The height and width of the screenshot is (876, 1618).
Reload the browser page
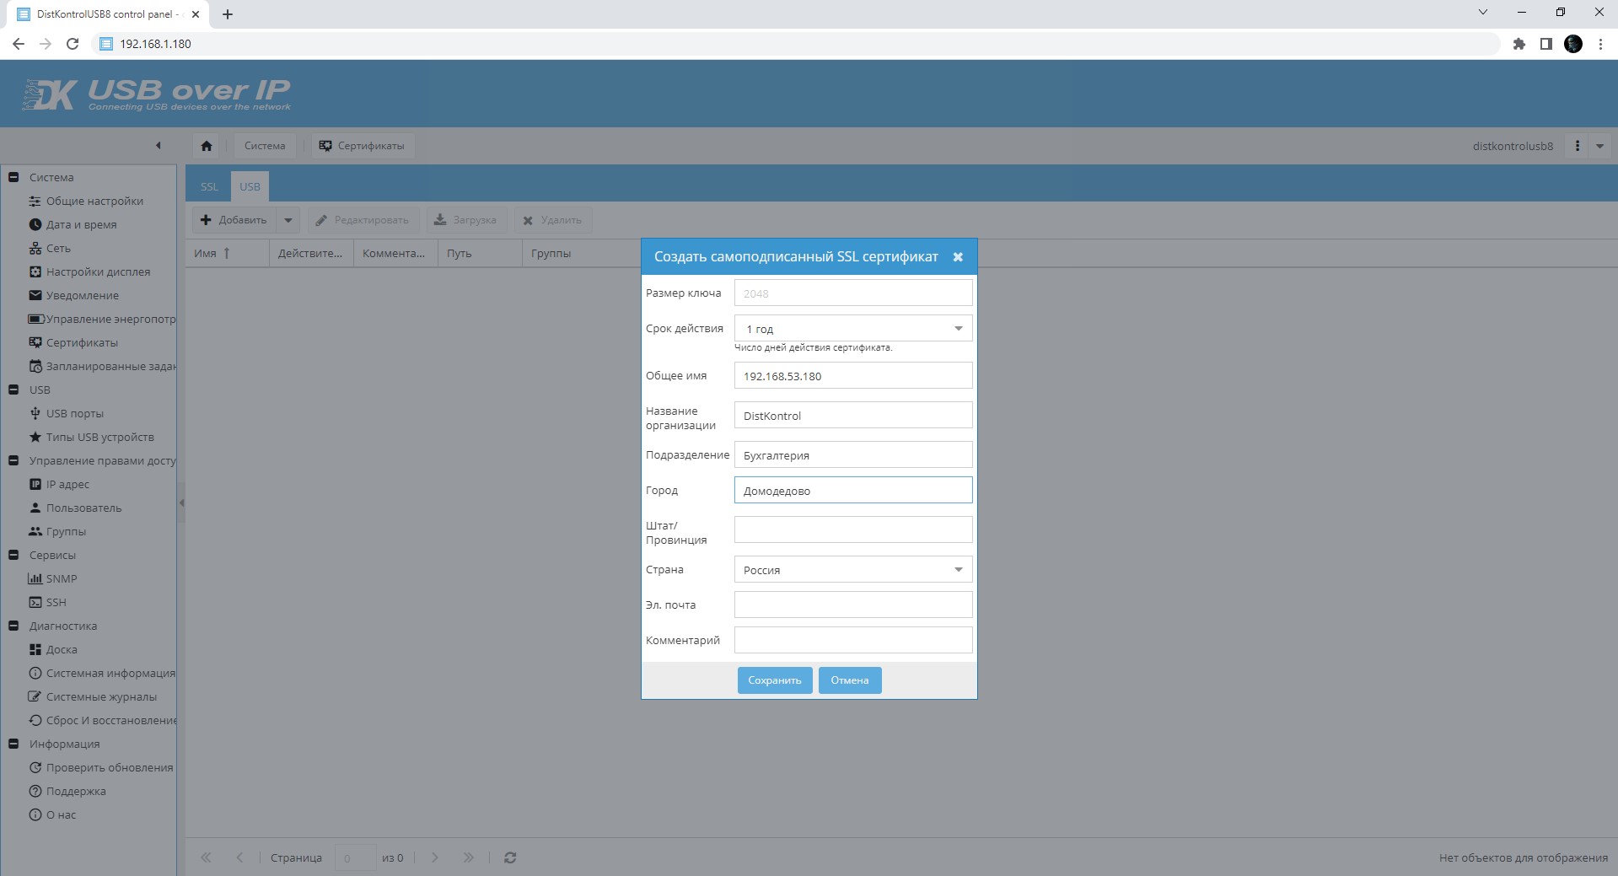(x=73, y=44)
